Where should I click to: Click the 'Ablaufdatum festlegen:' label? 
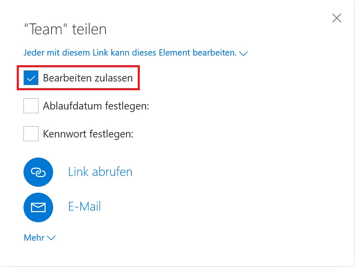click(96, 106)
